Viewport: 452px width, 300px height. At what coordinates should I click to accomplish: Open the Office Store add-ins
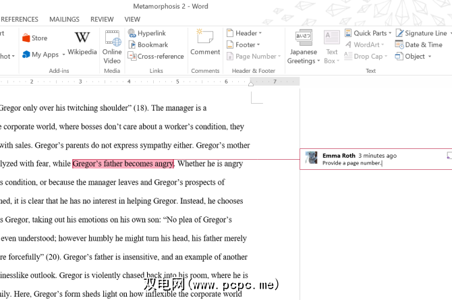point(35,38)
